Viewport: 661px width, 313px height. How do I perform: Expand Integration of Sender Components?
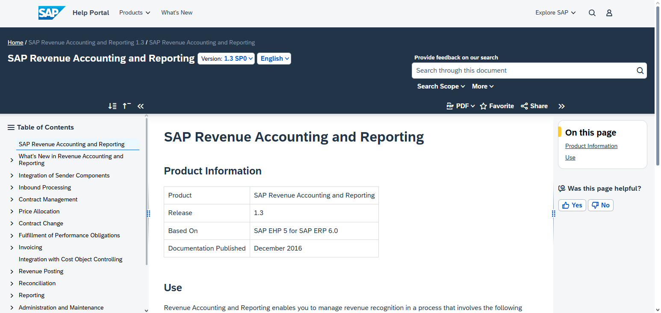click(12, 176)
